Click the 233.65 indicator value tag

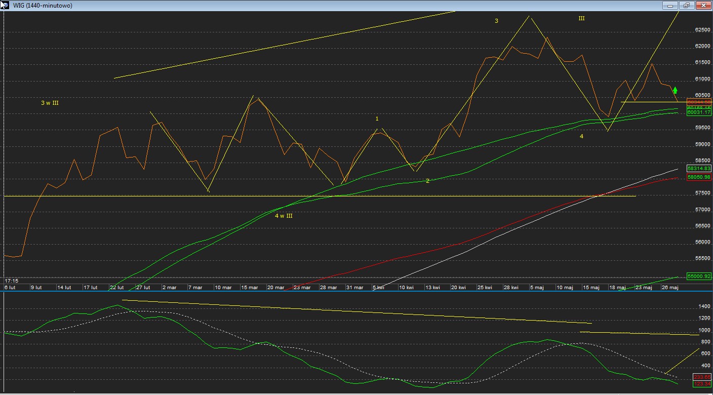701,377
